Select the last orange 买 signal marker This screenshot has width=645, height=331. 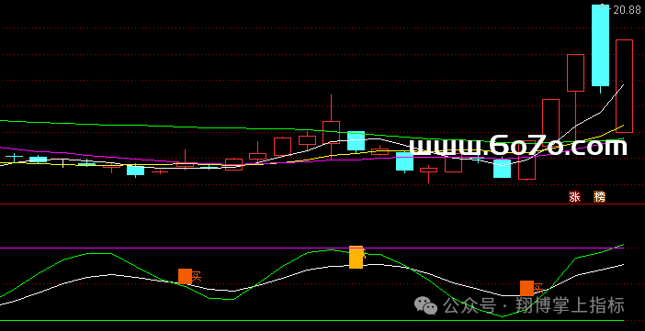point(527,288)
